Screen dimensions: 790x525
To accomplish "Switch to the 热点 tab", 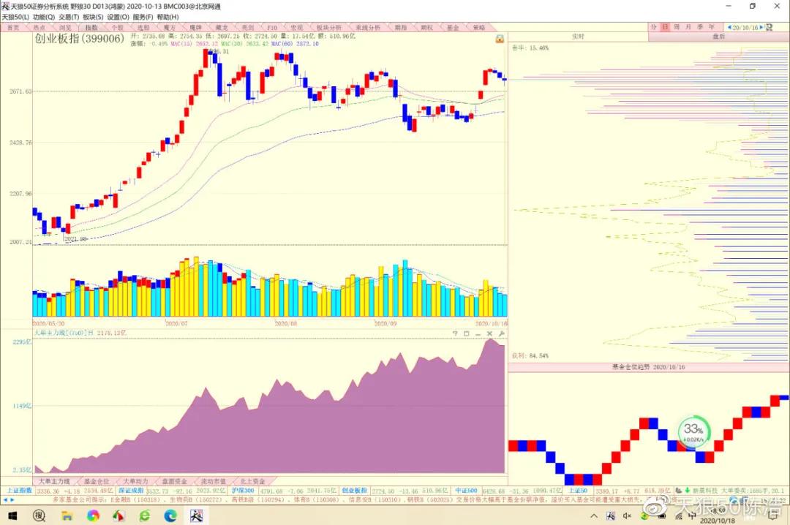I will coord(39,27).
